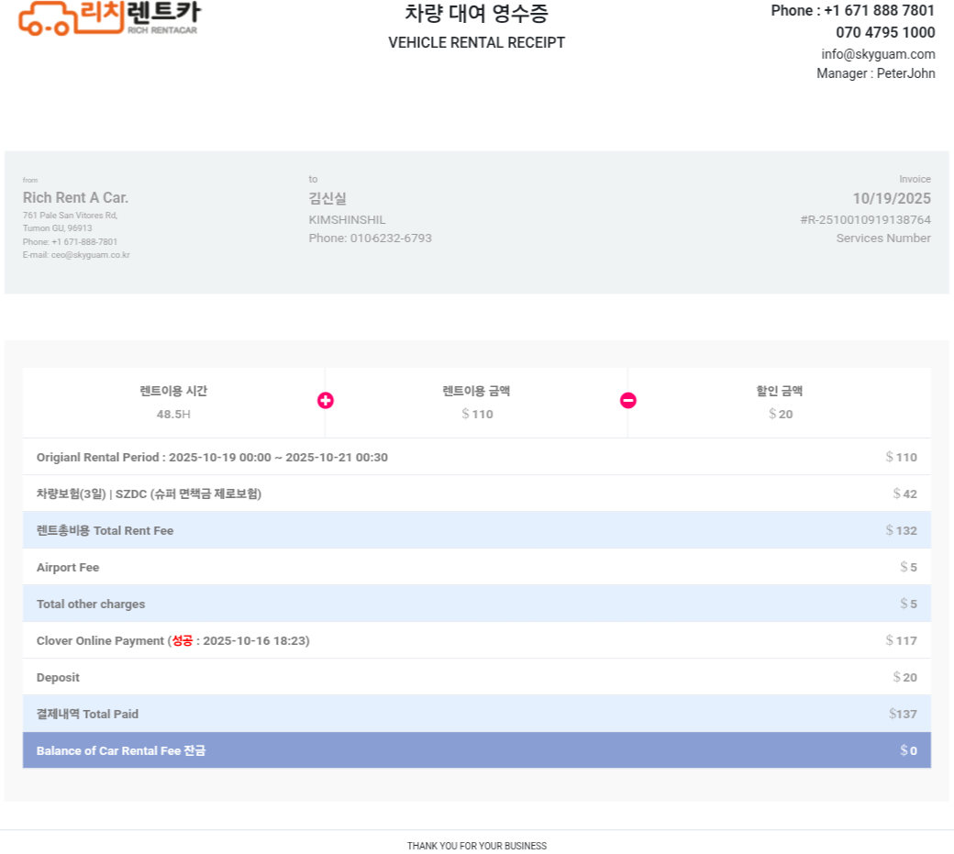954x854 pixels.
Task: Click the Rich Rentacar car logo
Action: click(108, 17)
